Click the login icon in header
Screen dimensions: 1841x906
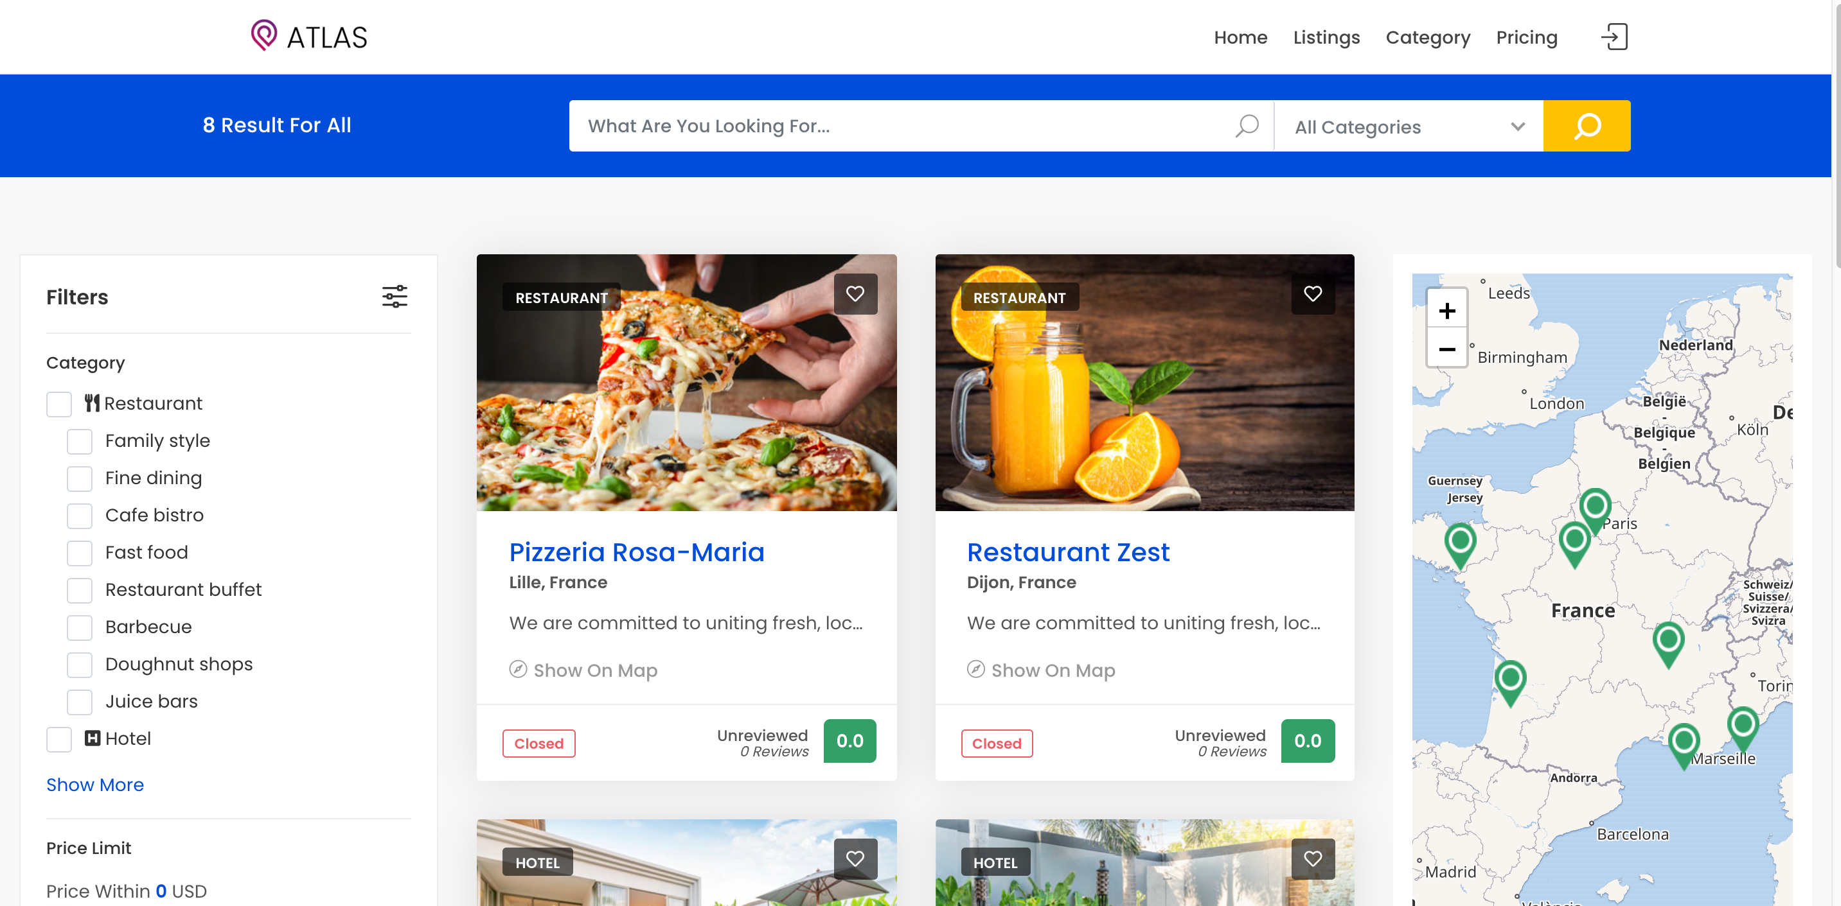[x=1614, y=37]
